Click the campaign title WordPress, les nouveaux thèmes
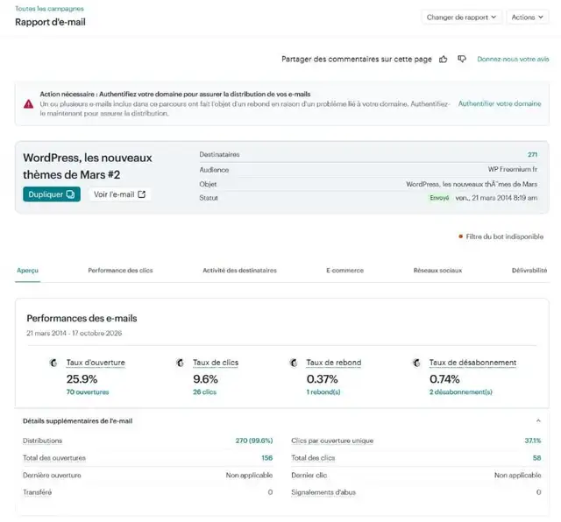Viewport: 561px width, 522px height. click(88, 166)
